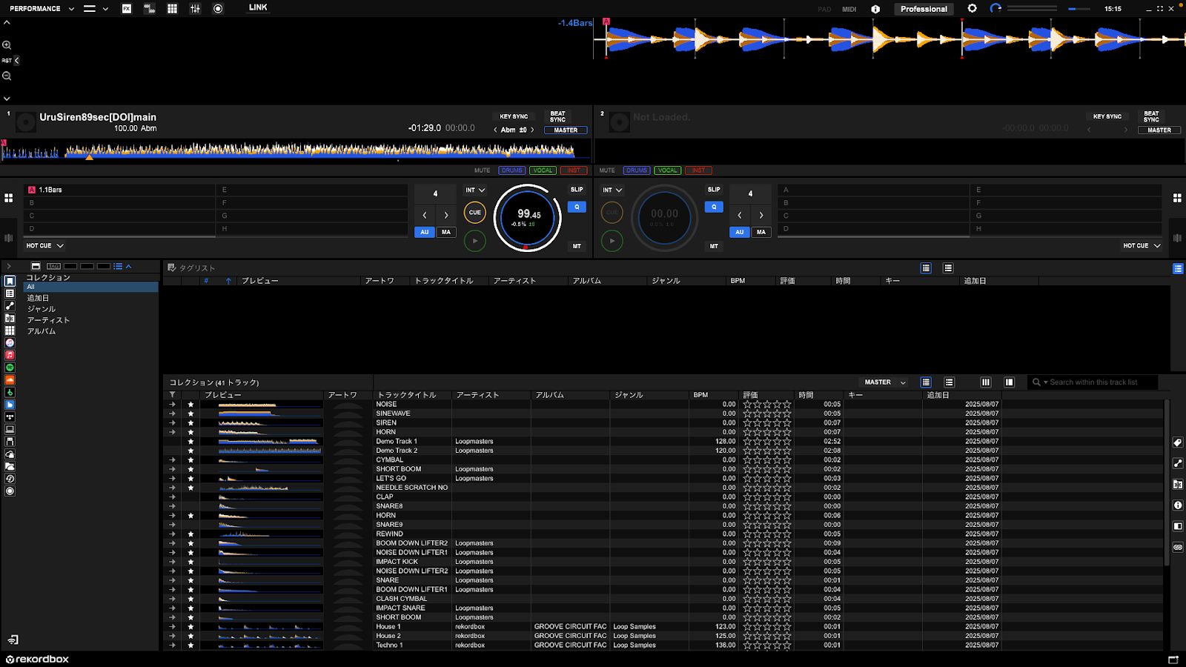The height and width of the screenshot is (667, 1186).
Task: Open the settings gear icon
Action: pos(972,9)
